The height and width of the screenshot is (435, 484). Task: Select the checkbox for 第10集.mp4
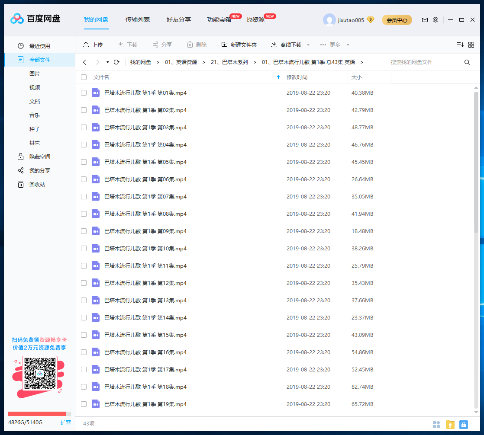(x=84, y=249)
